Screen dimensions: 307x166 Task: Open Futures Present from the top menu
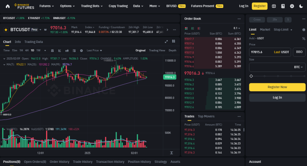pos(207,6)
